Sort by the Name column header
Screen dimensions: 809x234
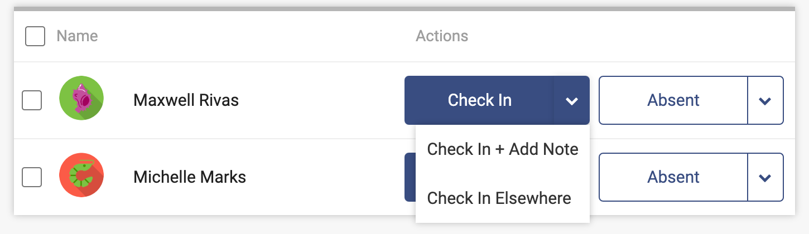point(77,36)
